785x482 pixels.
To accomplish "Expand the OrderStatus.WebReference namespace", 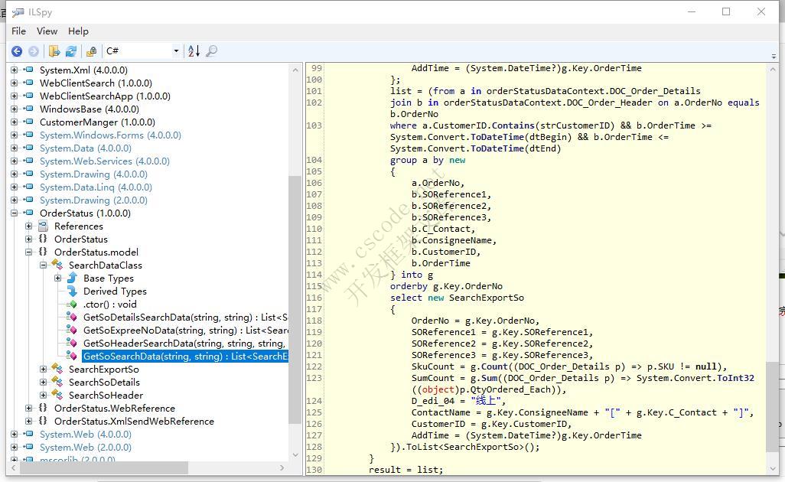I will click(x=29, y=409).
